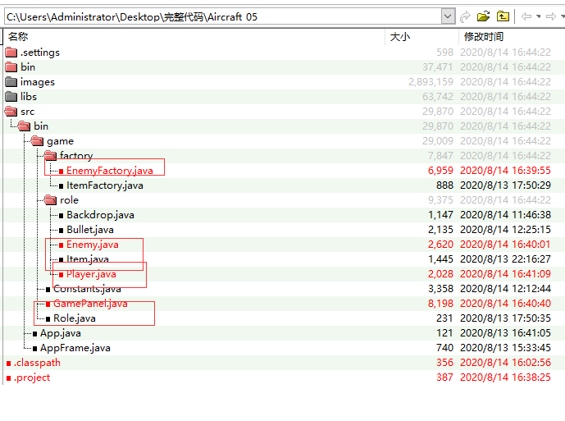Image resolution: width=565 pixels, height=421 pixels.
Task: Sort by the 大小 column header
Action: tap(400, 37)
